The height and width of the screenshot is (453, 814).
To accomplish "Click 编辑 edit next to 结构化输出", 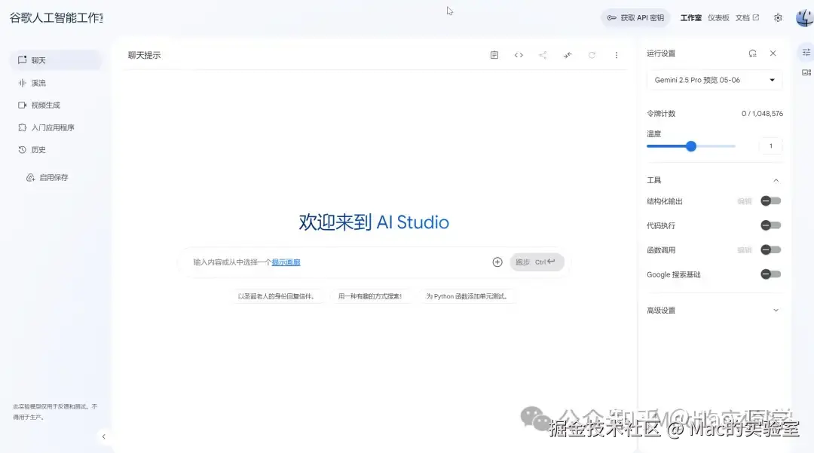I will 745,201.
